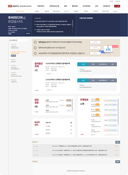128x175 pixels.
Task: Open the 학생서비스 top menu
Action: tap(41, 6)
